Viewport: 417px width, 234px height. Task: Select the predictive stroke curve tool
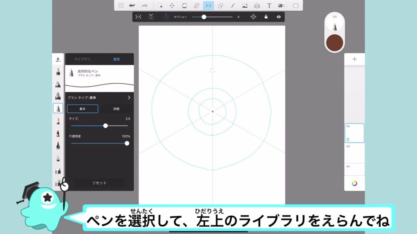pyautogui.click(x=233, y=6)
